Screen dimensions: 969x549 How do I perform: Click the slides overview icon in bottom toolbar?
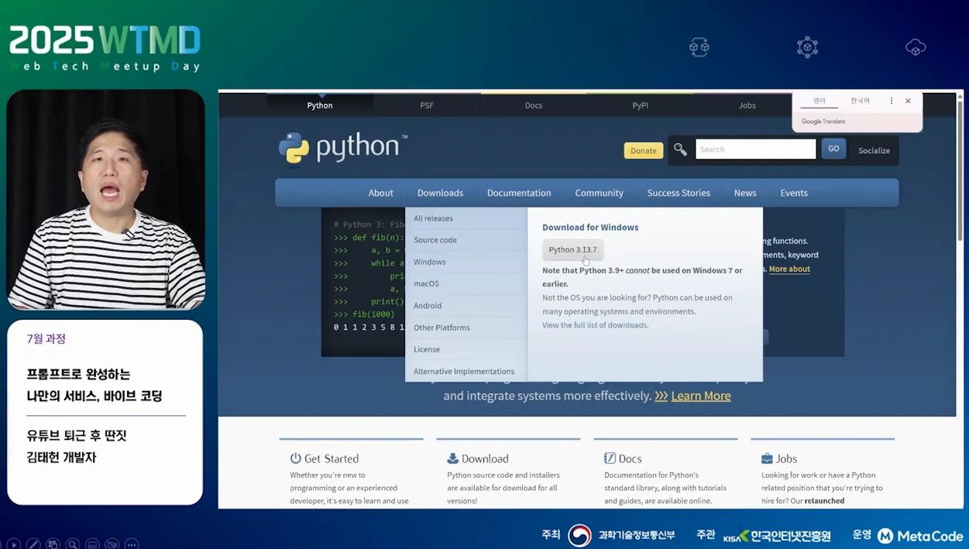coord(53,544)
